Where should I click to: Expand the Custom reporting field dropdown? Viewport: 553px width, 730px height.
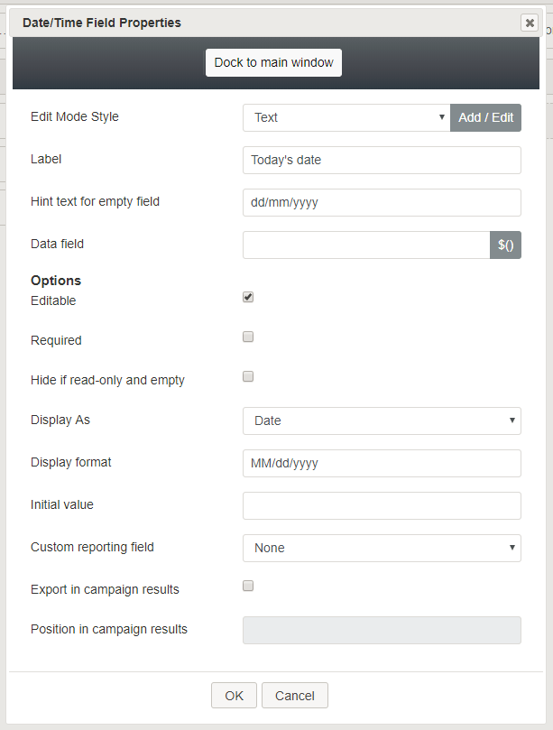click(x=382, y=548)
